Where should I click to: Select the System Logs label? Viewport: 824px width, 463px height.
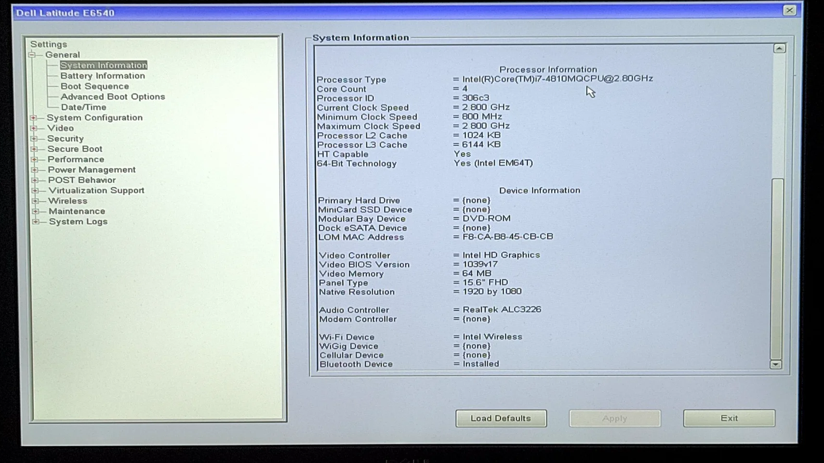tap(78, 222)
